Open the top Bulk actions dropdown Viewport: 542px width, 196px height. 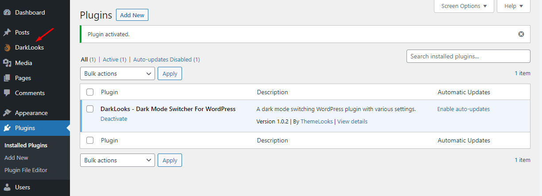point(117,73)
